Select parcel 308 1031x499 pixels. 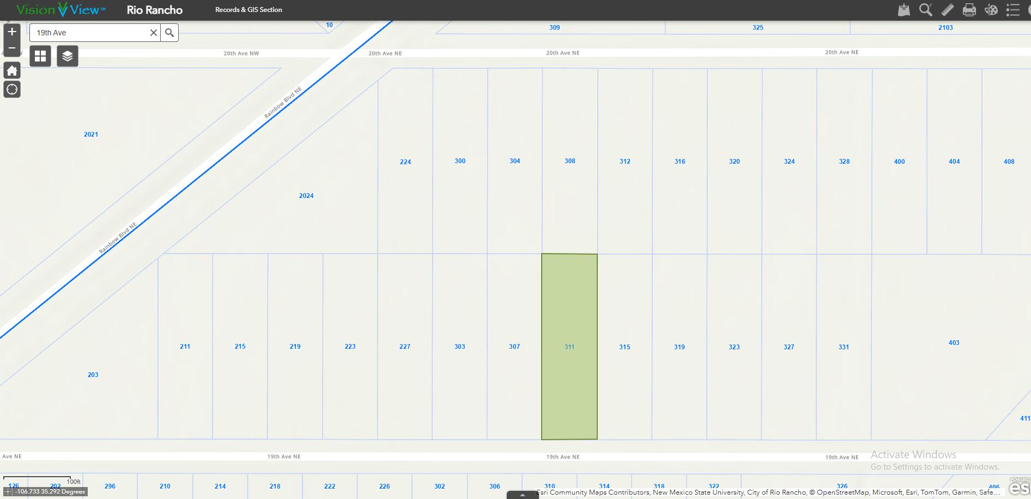point(570,161)
